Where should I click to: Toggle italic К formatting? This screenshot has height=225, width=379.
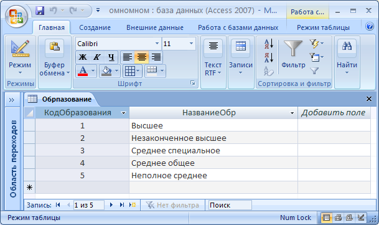tap(97, 57)
